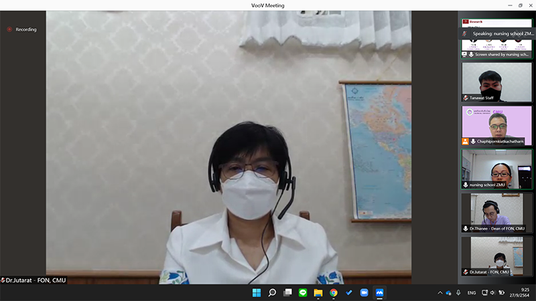
Task: Open the clock showing 9:25 27/9/2564
Action: pos(520,293)
